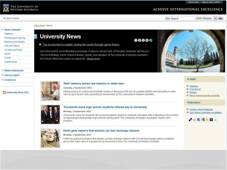Click the black T share icon
The image size is (227, 170).
pos(211,120)
